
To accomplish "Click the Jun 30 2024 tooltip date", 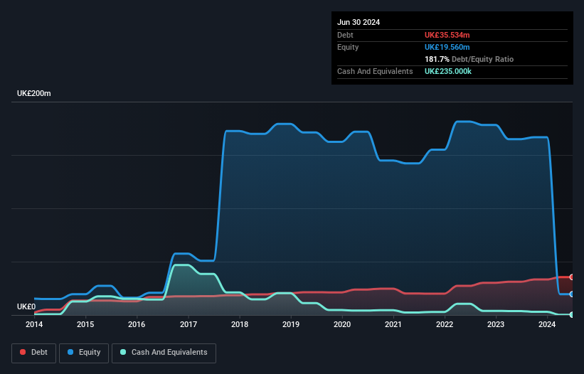I will [359, 22].
